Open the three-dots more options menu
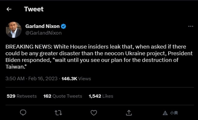Viewport: 198px width, 120px height. click(191, 26)
